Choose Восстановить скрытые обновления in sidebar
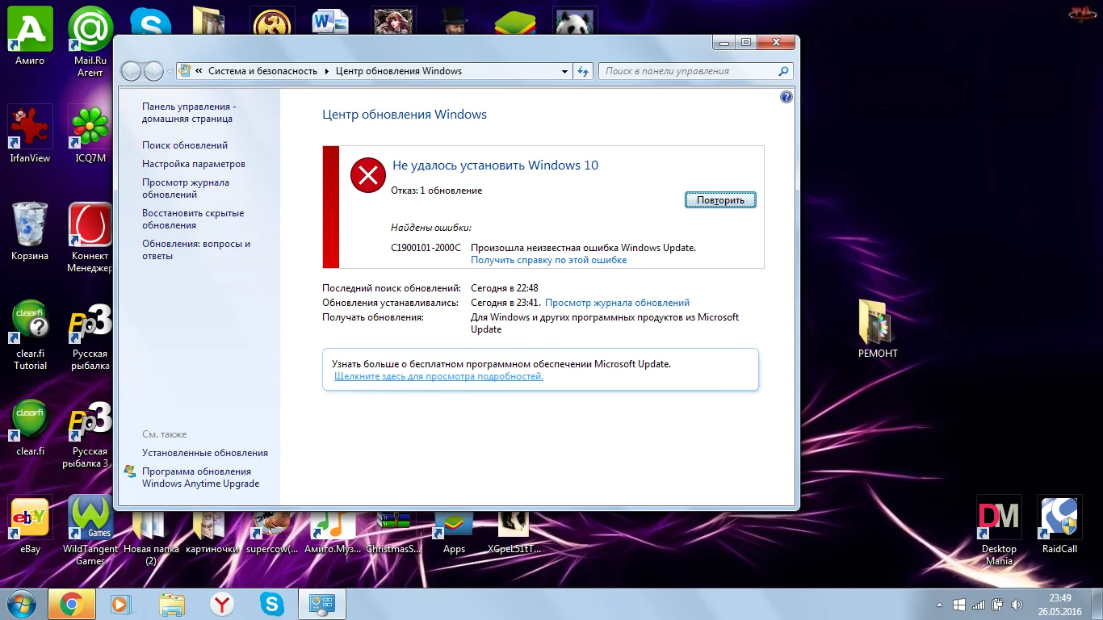Viewport: 1103px width, 620px height. coord(193,219)
